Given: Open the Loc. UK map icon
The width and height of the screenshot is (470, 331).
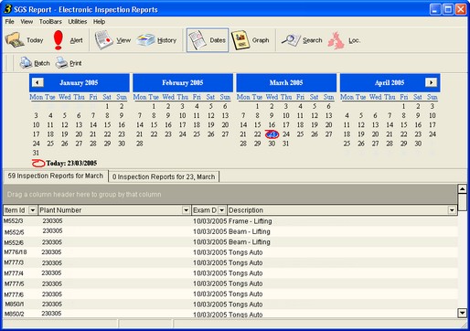Looking at the screenshot, I should (336, 40).
